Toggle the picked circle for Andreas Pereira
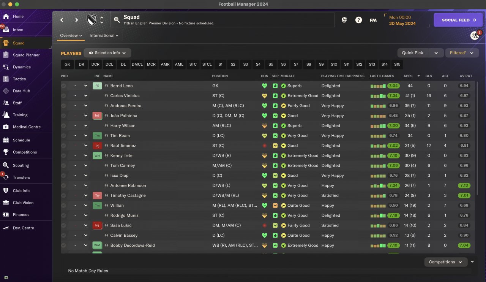This screenshot has width=486, height=282. (63, 106)
